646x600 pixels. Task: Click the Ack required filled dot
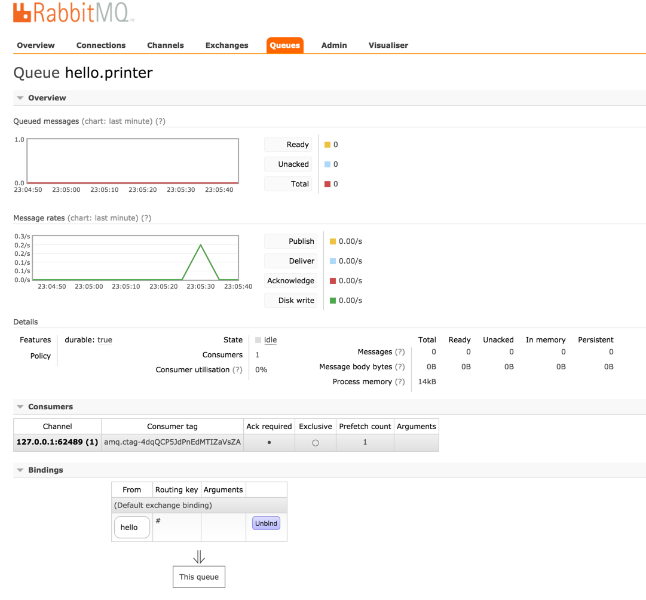pyautogui.click(x=269, y=443)
